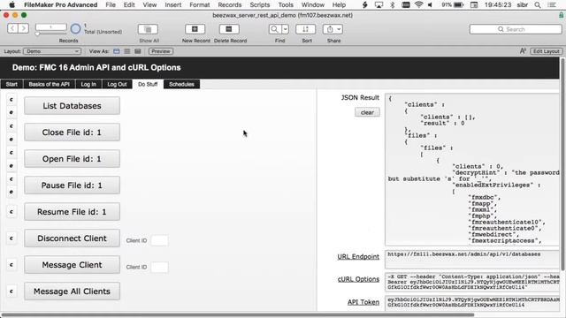Viewport: 566px width, 318px height.
Task: Create a record with New Record icon
Action: pyautogui.click(x=195, y=29)
